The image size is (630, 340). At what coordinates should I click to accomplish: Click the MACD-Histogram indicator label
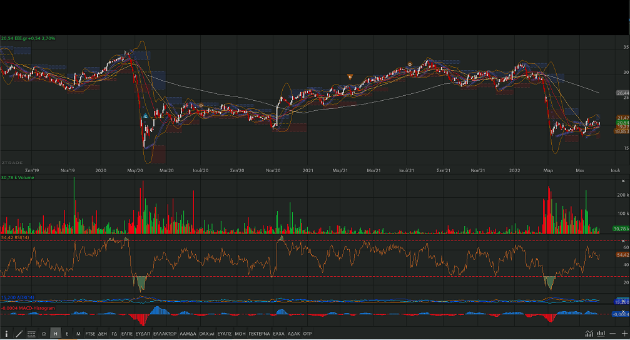pyautogui.click(x=28, y=308)
